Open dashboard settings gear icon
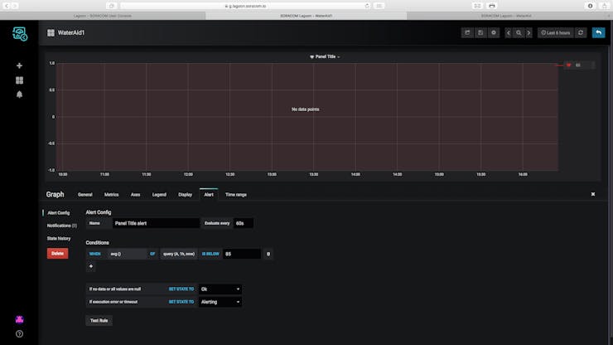This screenshot has height=345, width=613. (494, 33)
